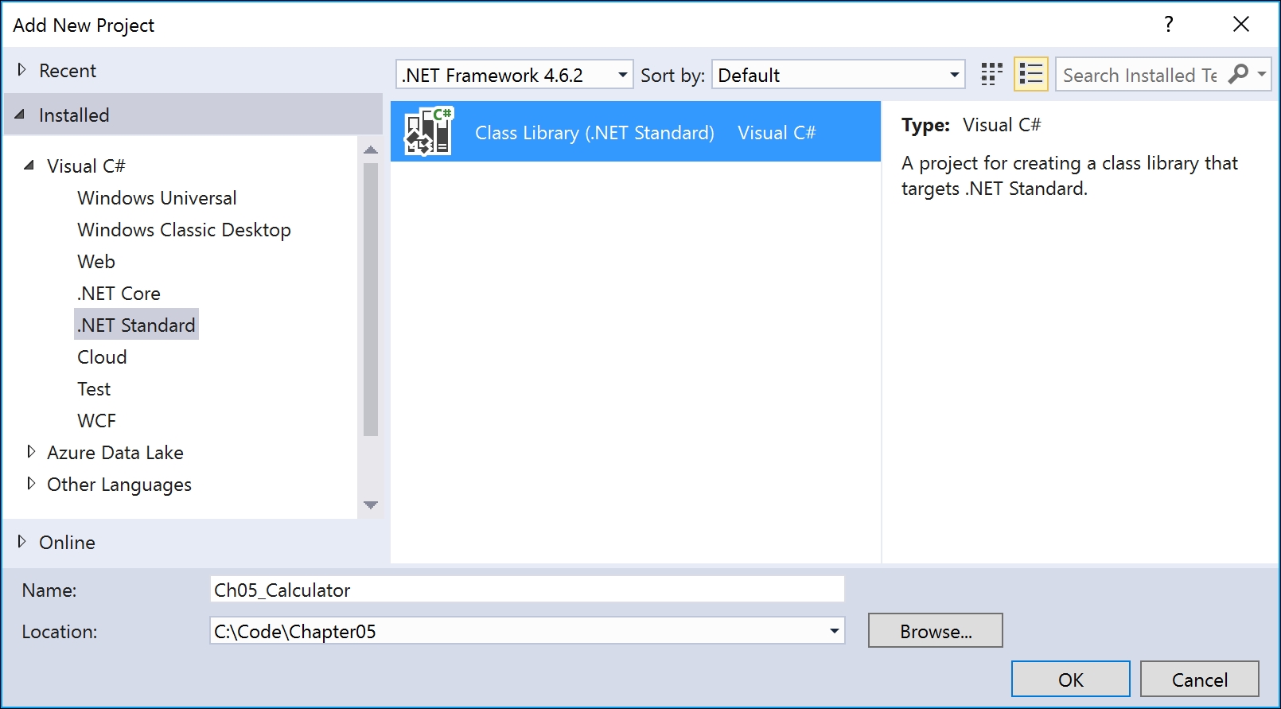Select Other Languages tree label
The height and width of the screenshot is (709, 1281).
[119, 484]
